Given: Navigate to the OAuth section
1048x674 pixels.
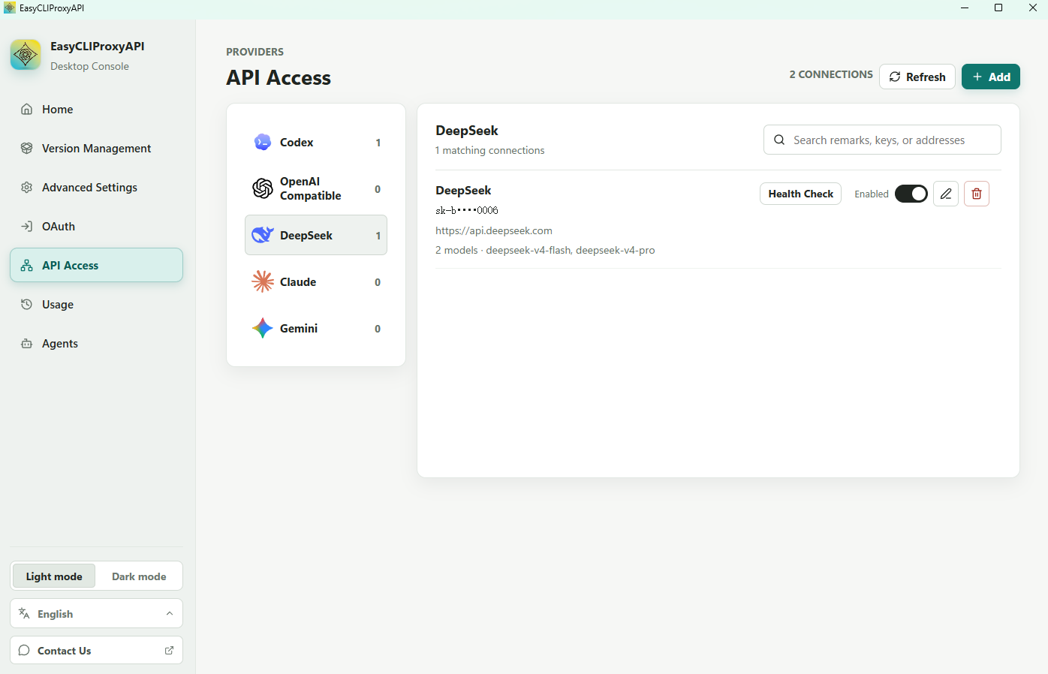Looking at the screenshot, I should pyautogui.click(x=96, y=227).
